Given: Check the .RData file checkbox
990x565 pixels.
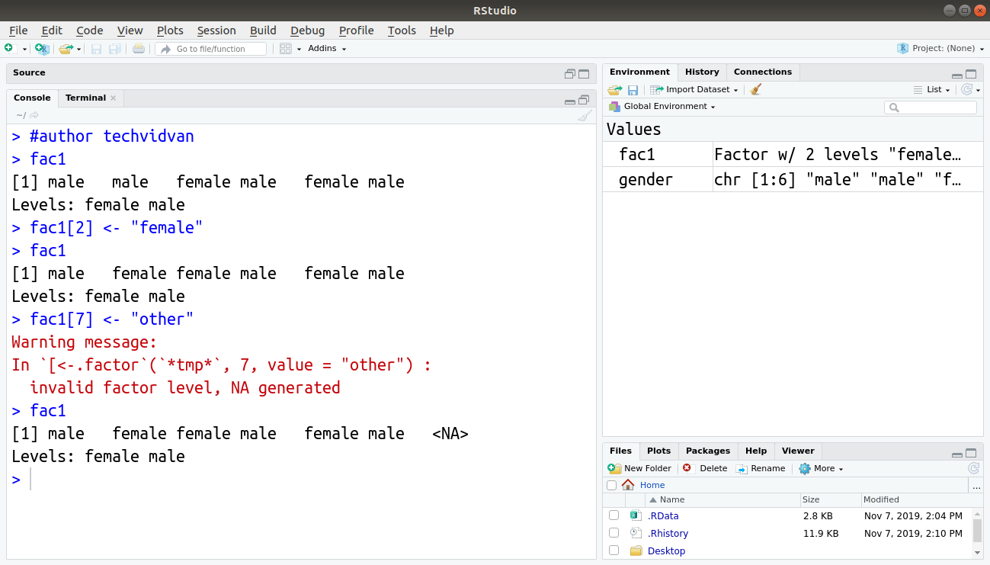Looking at the screenshot, I should click(614, 515).
